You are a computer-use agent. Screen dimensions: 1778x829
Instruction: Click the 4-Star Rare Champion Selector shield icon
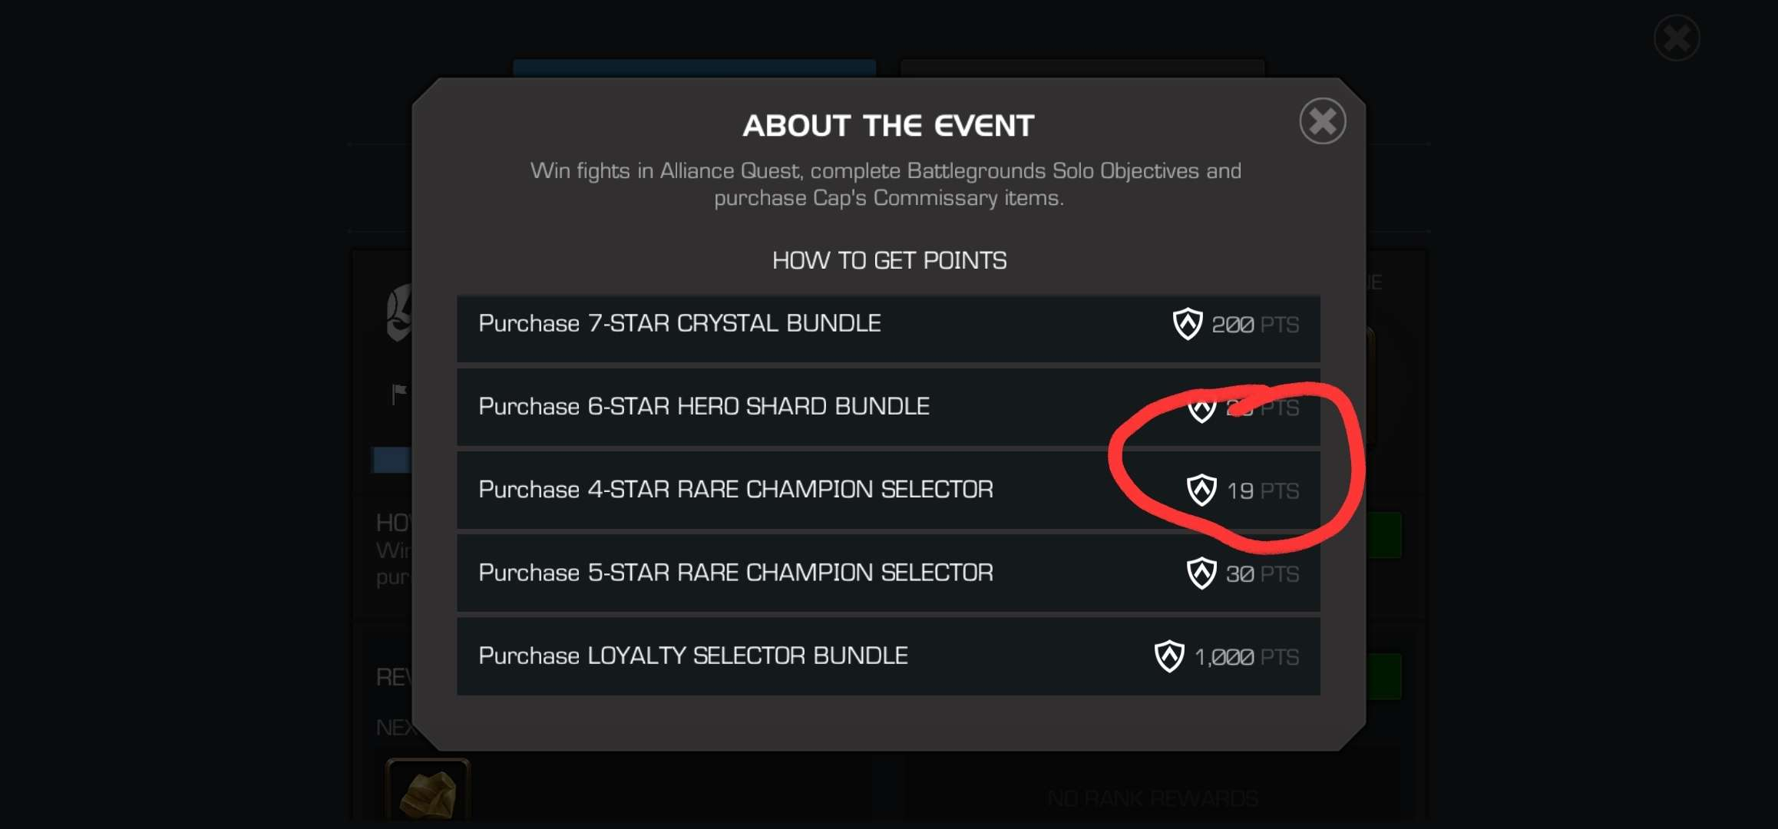(1201, 490)
